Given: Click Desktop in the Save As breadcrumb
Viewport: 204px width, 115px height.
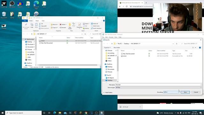Looking at the screenshot, I should coord(126,44).
